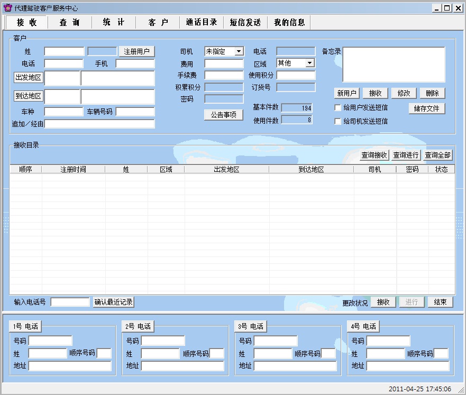The height and width of the screenshot is (395, 466).
Task: Focus the 车种 input field
Action: pyautogui.click(x=63, y=112)
